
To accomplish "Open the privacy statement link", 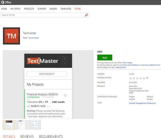I will coord(150,65).
